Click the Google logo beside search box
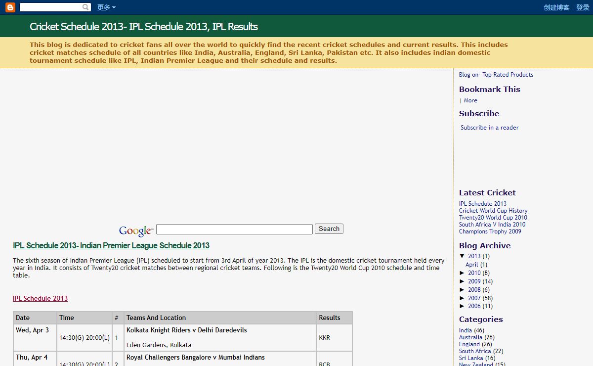The height and width of the screenshot is (366, 593). [x=136, y=230]
